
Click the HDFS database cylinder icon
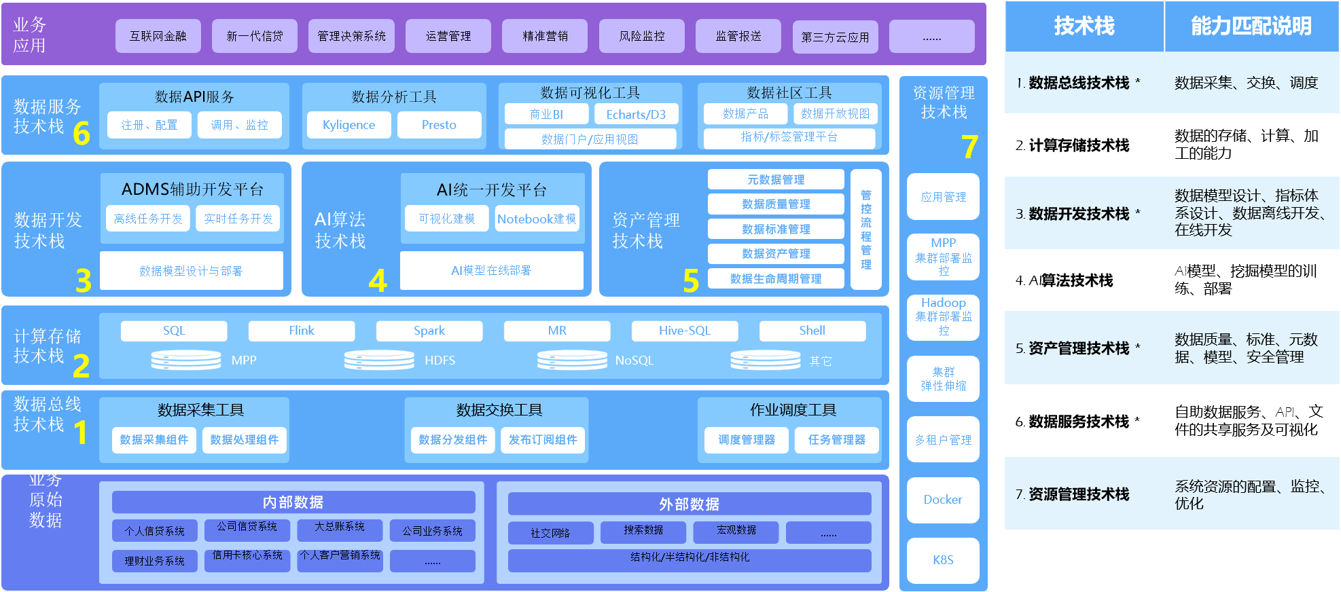(379, 360)
